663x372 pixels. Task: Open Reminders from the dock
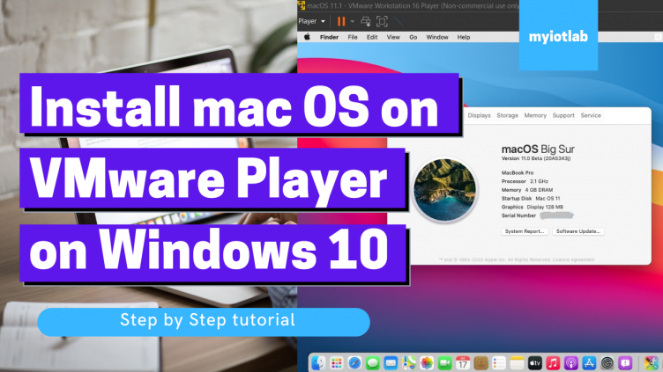499,362
